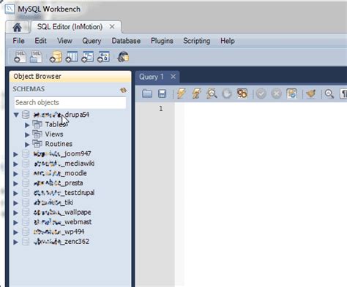Select the _testdrupal schema name
Viewport: 347px width, 287px height.
(64, 193)
